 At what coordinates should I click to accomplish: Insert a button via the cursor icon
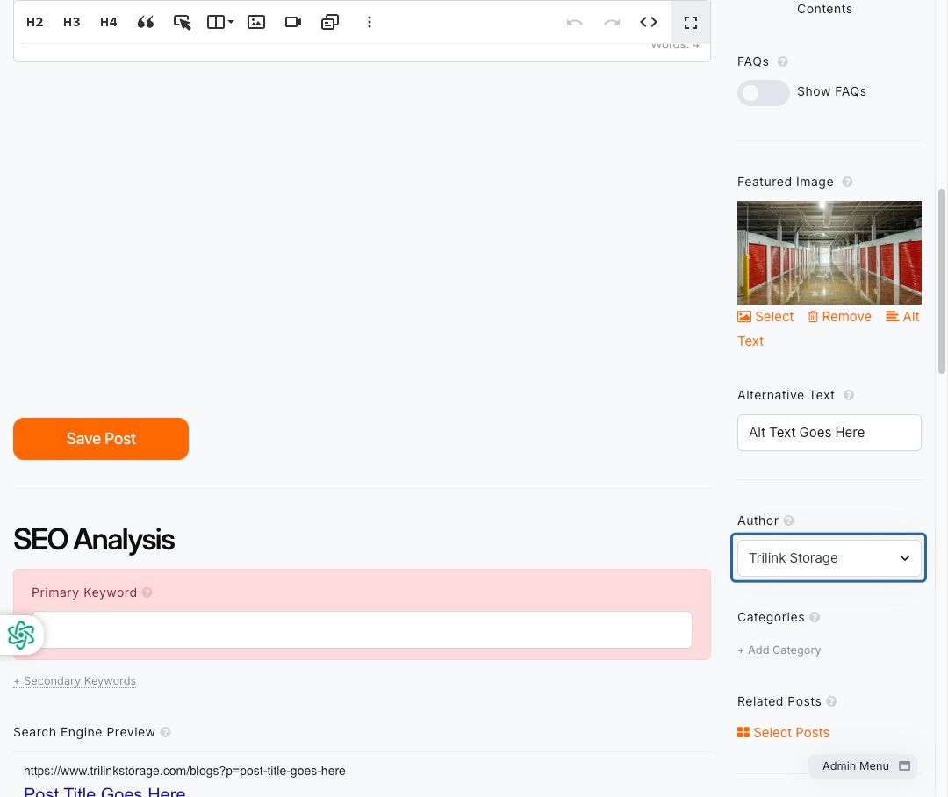tap(182, 22)
